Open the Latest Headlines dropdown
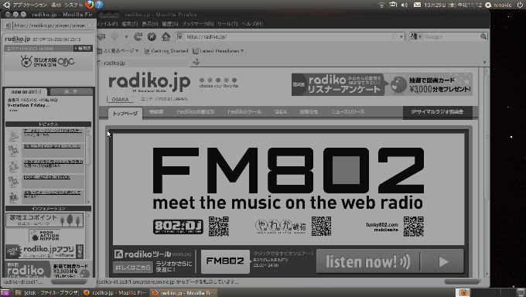 [x=218, y=51]
